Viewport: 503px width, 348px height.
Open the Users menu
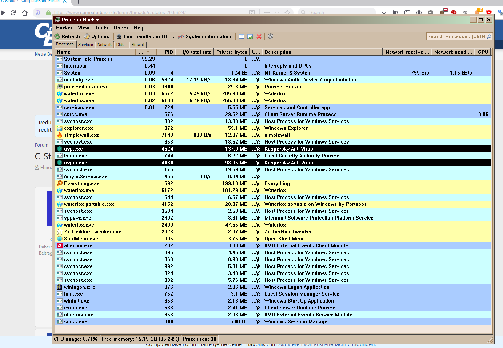[121, 28]
